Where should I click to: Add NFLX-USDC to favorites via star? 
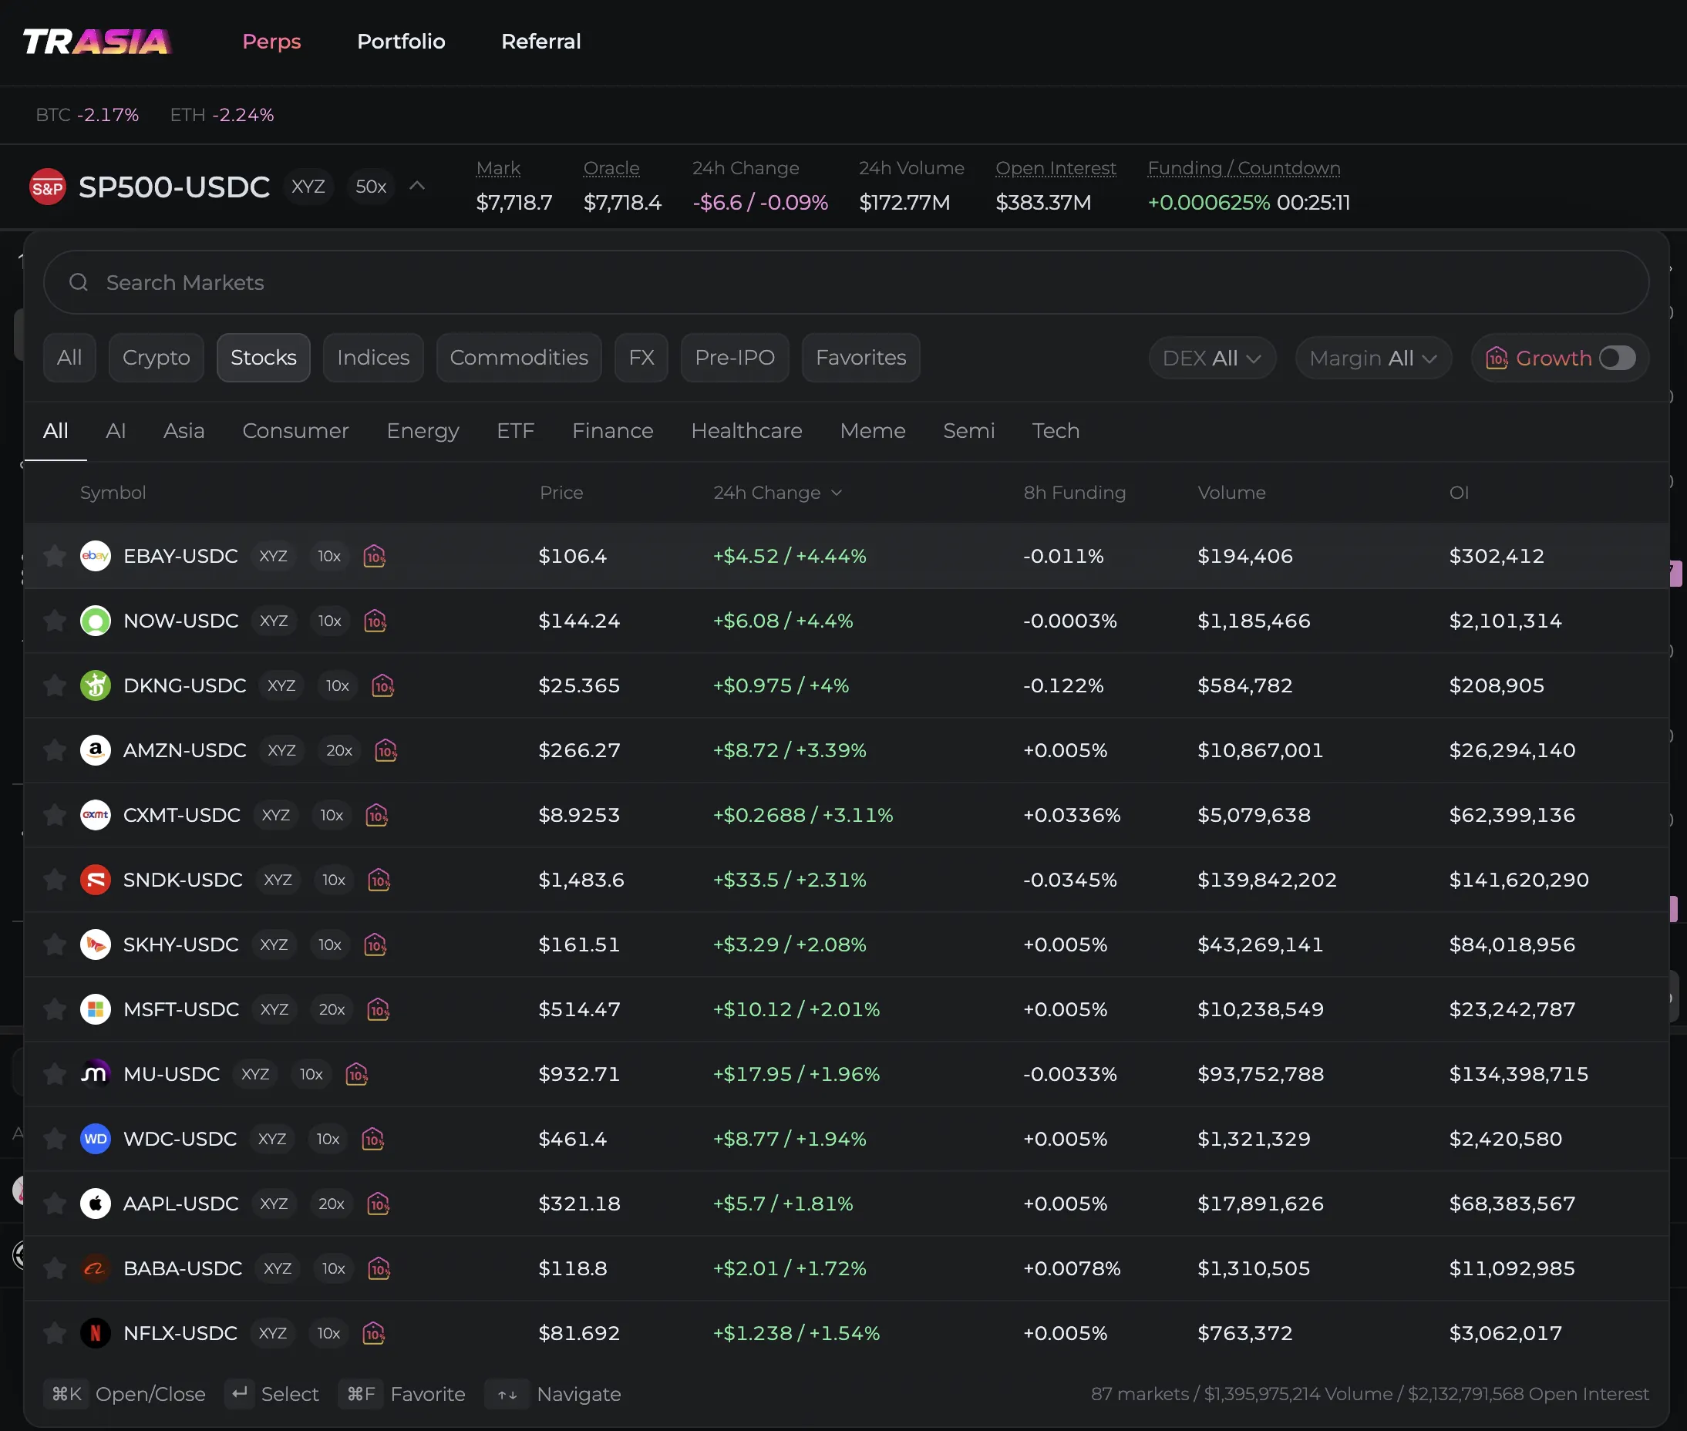tap(56, 1333)
